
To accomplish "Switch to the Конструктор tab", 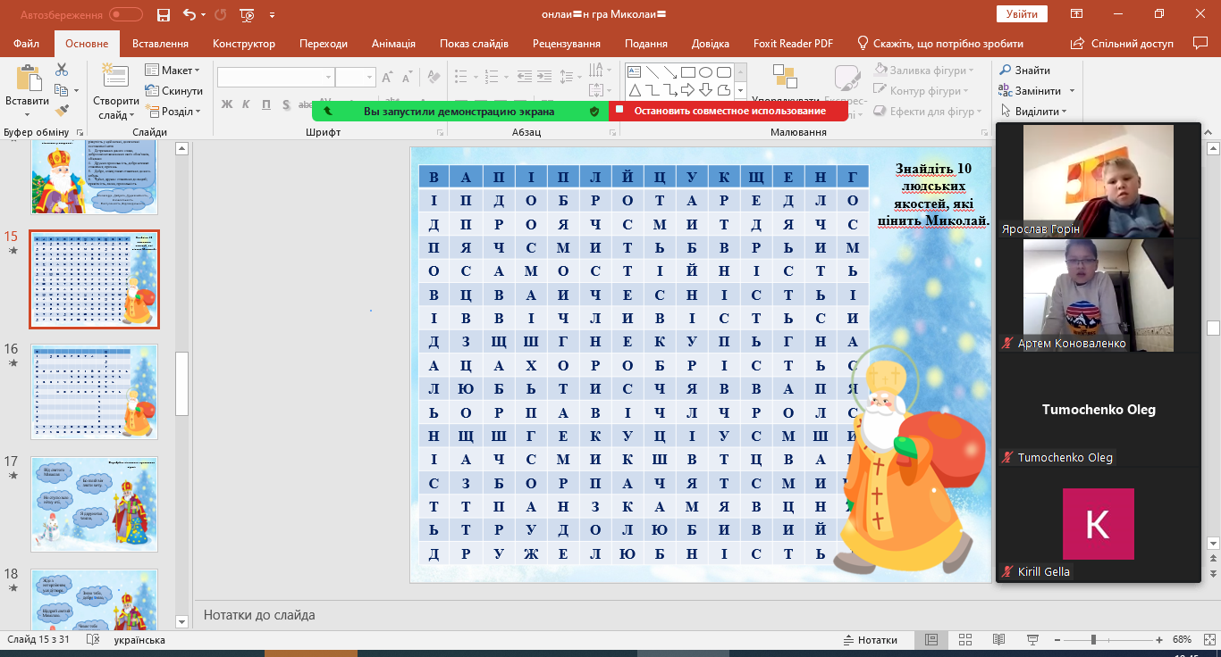I will [x=244, y=43].
